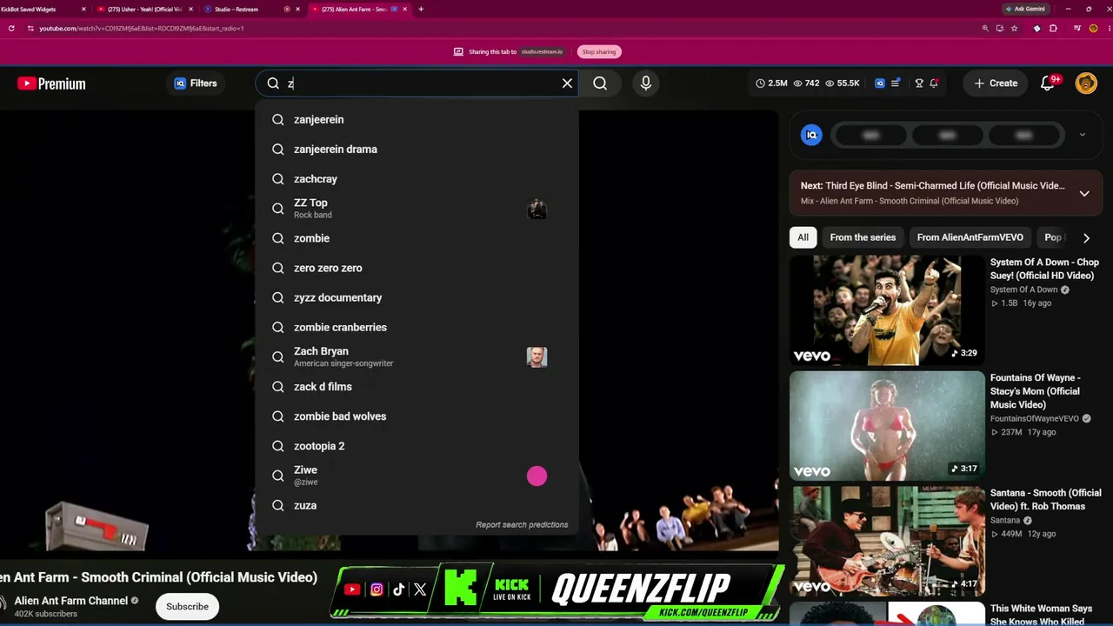This screenshot has height=626, width=1113.
Task: Play Fountains Of Wayne Stacy's Mom thumbnail
Action: (887, 426)
